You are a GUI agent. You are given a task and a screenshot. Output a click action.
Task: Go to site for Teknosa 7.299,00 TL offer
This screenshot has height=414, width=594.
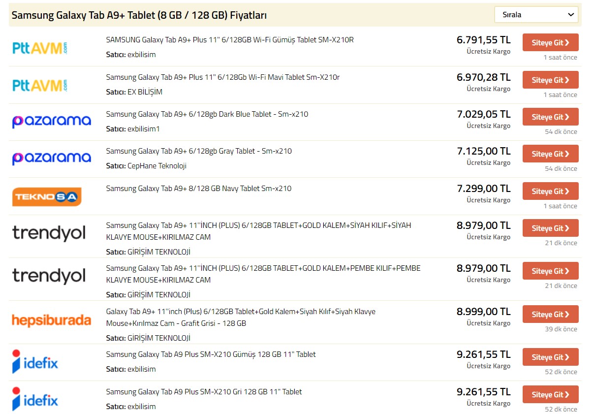[550, 191]
